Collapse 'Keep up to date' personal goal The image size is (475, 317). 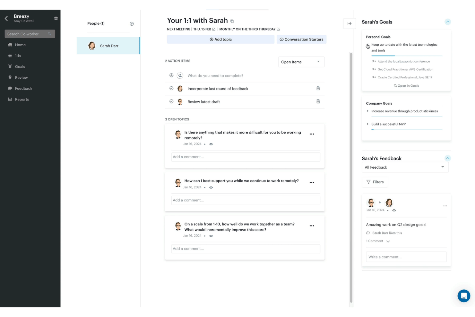pos(368,46)
